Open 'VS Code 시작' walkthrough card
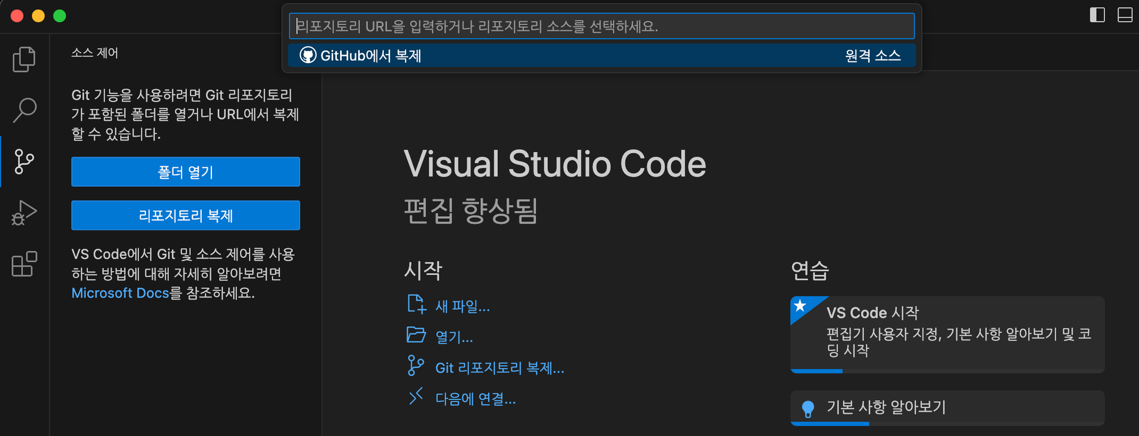The width and height of the screenshot is (1139, 436). pyautogui.click(x=948, y=335)
